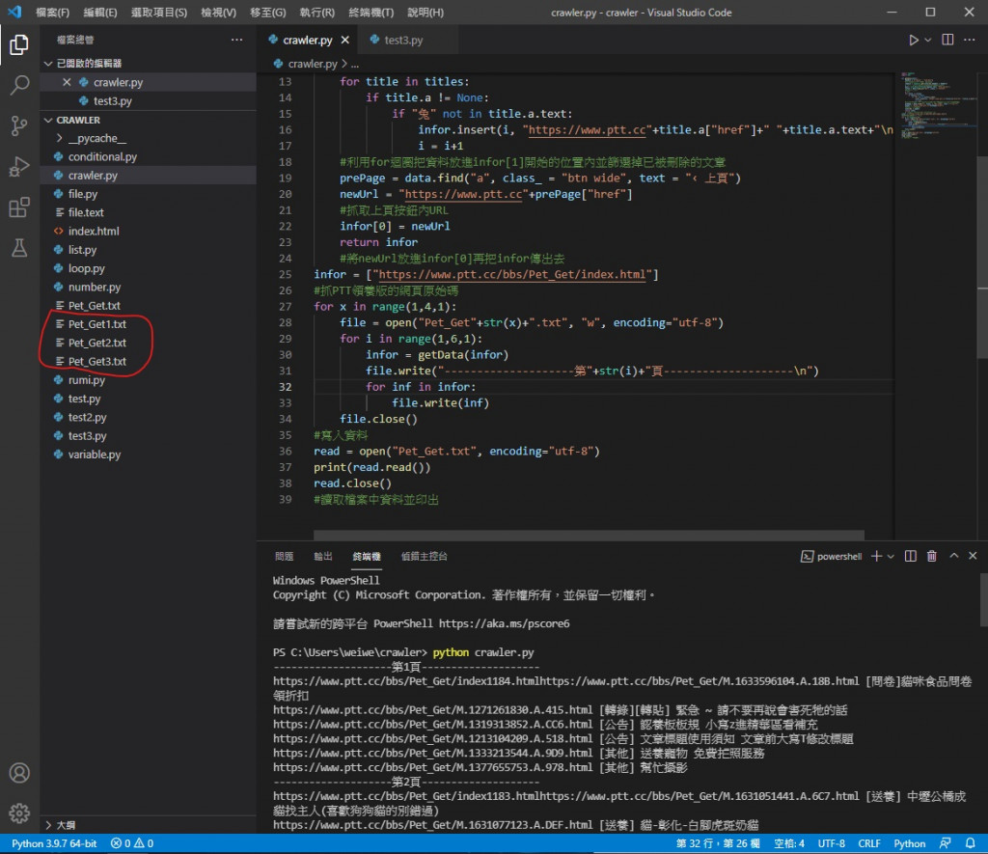Open the Manage gear menu
This screenshot has height=854, width=988.
click(x=19, y=813)
